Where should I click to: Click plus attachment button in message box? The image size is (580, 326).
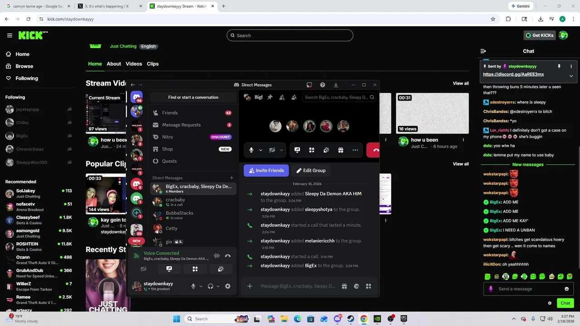[250, 286]
